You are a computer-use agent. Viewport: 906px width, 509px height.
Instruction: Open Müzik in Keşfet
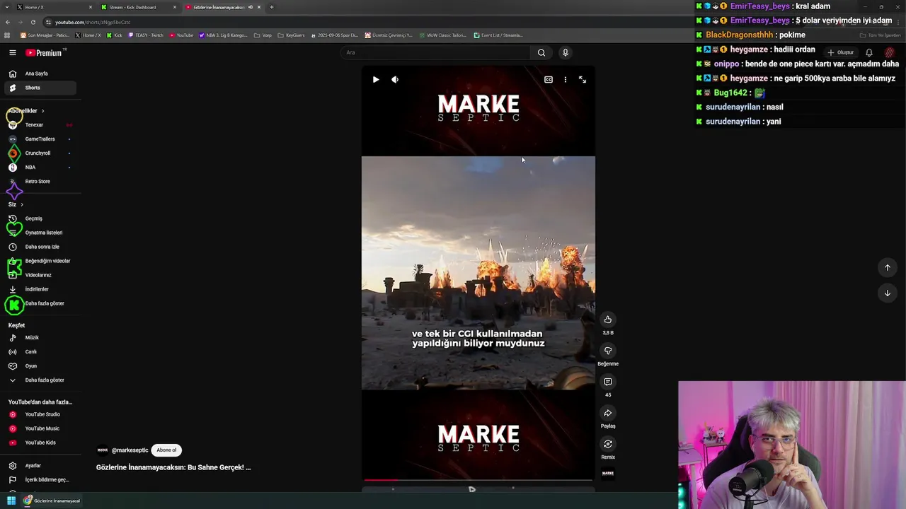40,338
